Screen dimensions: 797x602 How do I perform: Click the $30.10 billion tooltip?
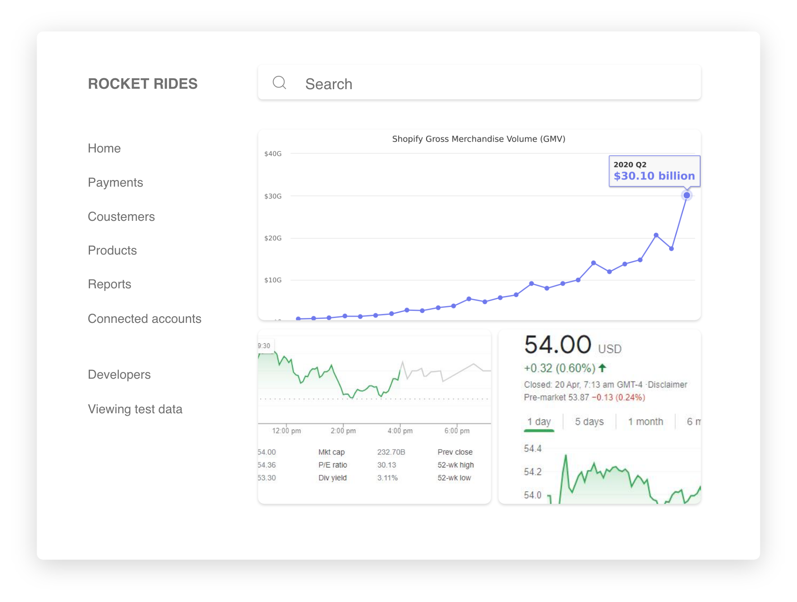pyautogui.click(x=654, y=171)
